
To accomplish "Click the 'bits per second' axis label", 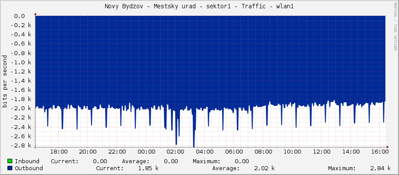I will [x=4, y=81].
